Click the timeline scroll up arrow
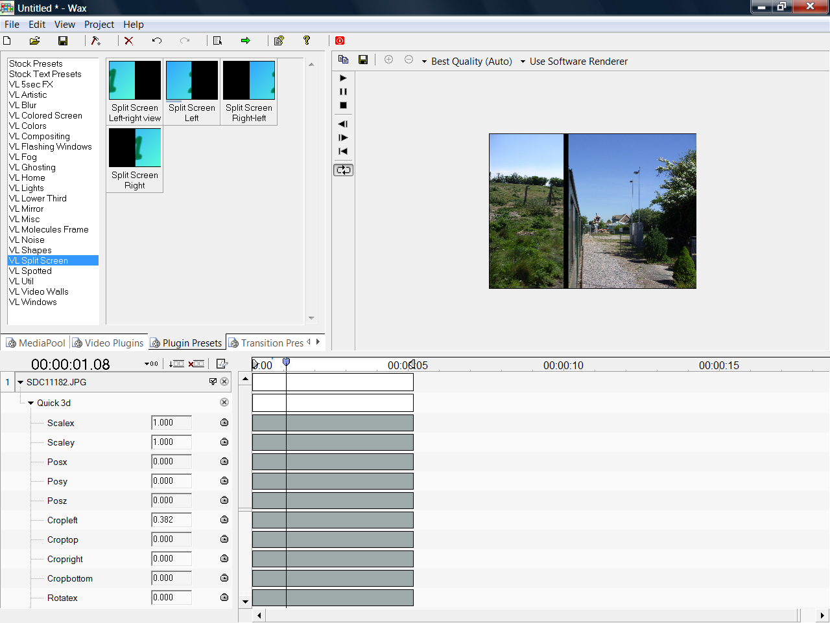The image size is (830, 623). click(x=245, y=378)
